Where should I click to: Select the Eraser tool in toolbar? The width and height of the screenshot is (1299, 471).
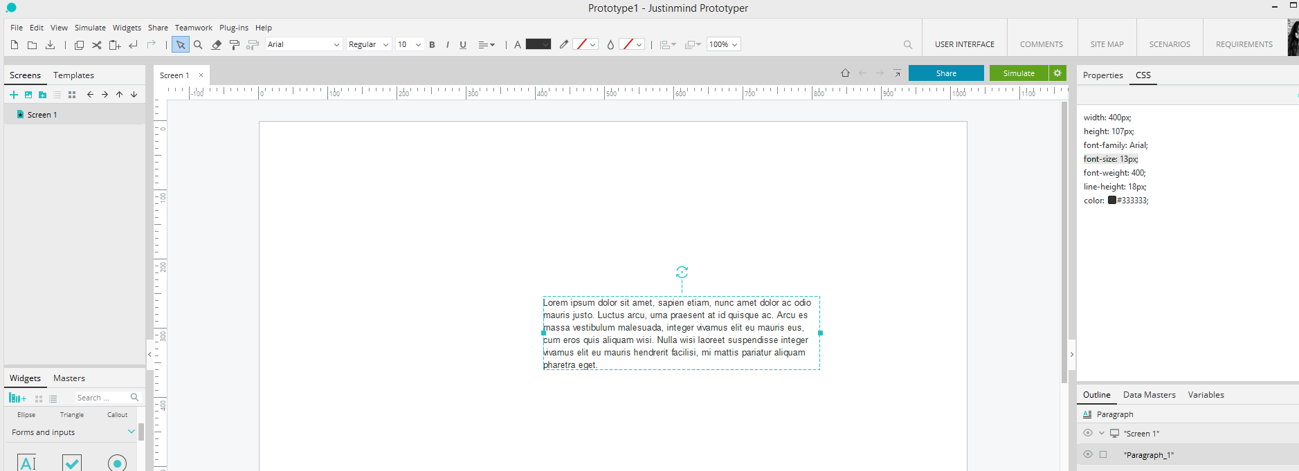(x=217, y=45)
